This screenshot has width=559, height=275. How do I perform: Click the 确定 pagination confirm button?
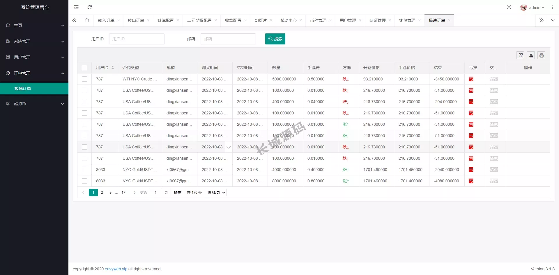tap(177, 193)
